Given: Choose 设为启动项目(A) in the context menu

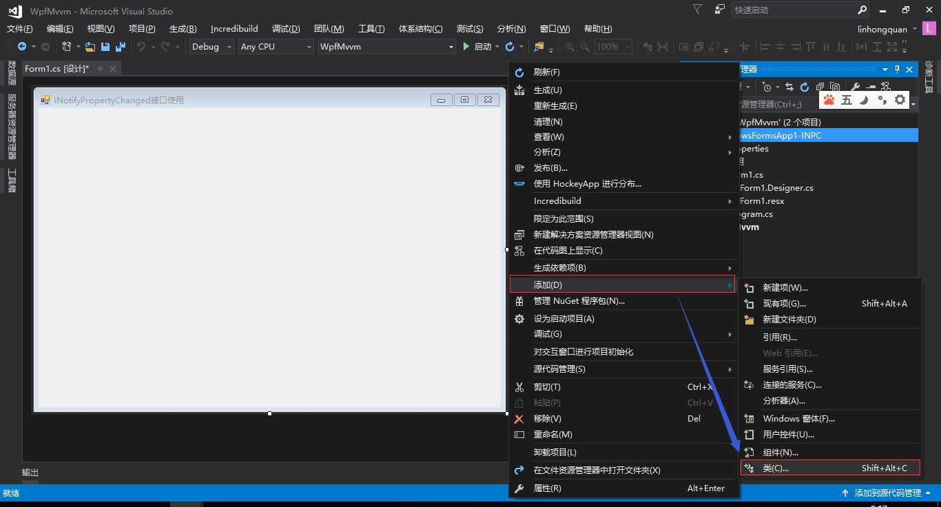Looking at the screenshot, I should click(623, 318).
